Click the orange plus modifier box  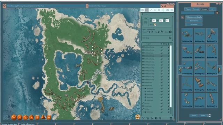pos(49,117)
